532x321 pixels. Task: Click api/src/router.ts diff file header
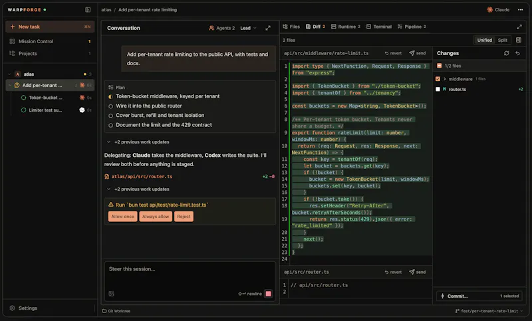pyautogui.click(x=307, y=272)
